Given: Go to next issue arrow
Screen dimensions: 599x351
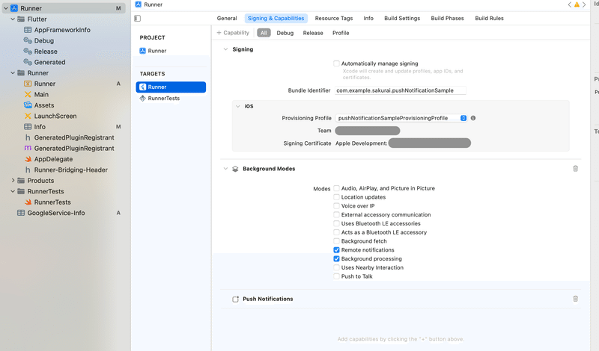Looking at the screenshot, I should [x=584, y=4].
